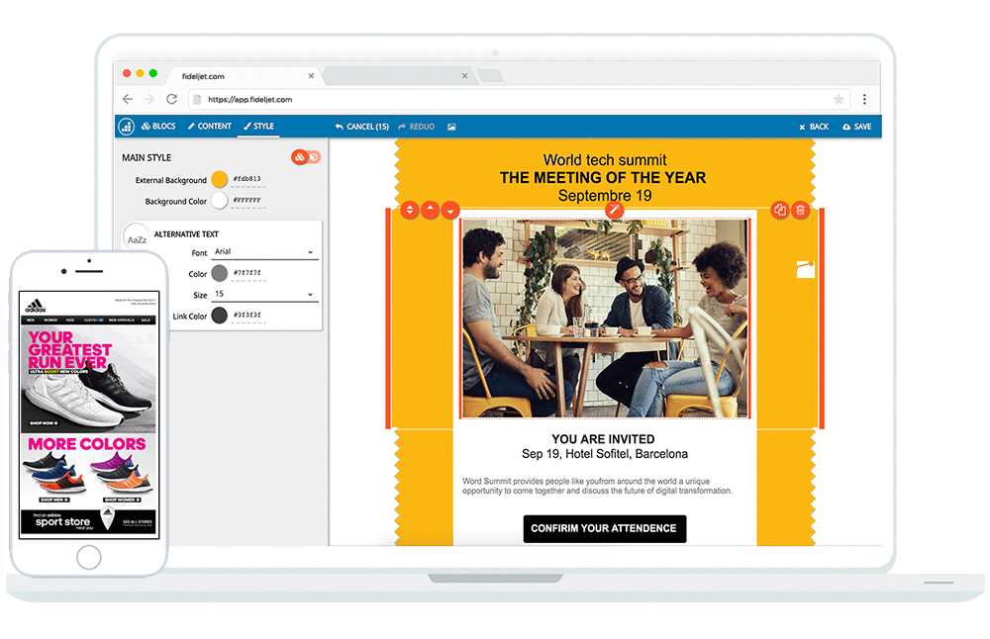The height and width of the screenshot is (639, 990).
Task: Open the browser three-dot menu
Action: click(864, 99)
